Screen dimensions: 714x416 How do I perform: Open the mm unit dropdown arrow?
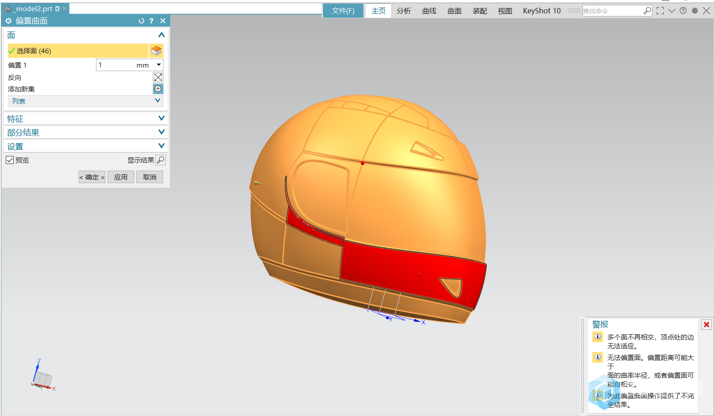click(159, 65)
